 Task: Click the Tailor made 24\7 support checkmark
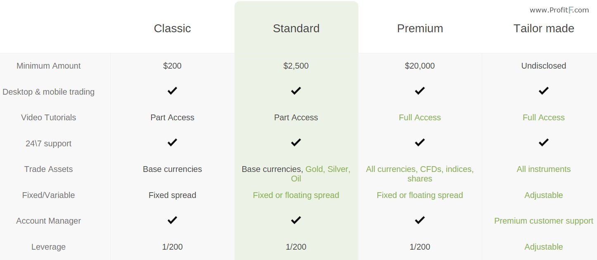tap(544, 143)
